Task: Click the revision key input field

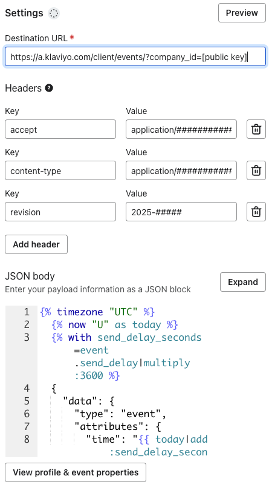Action: coord(60,212)
